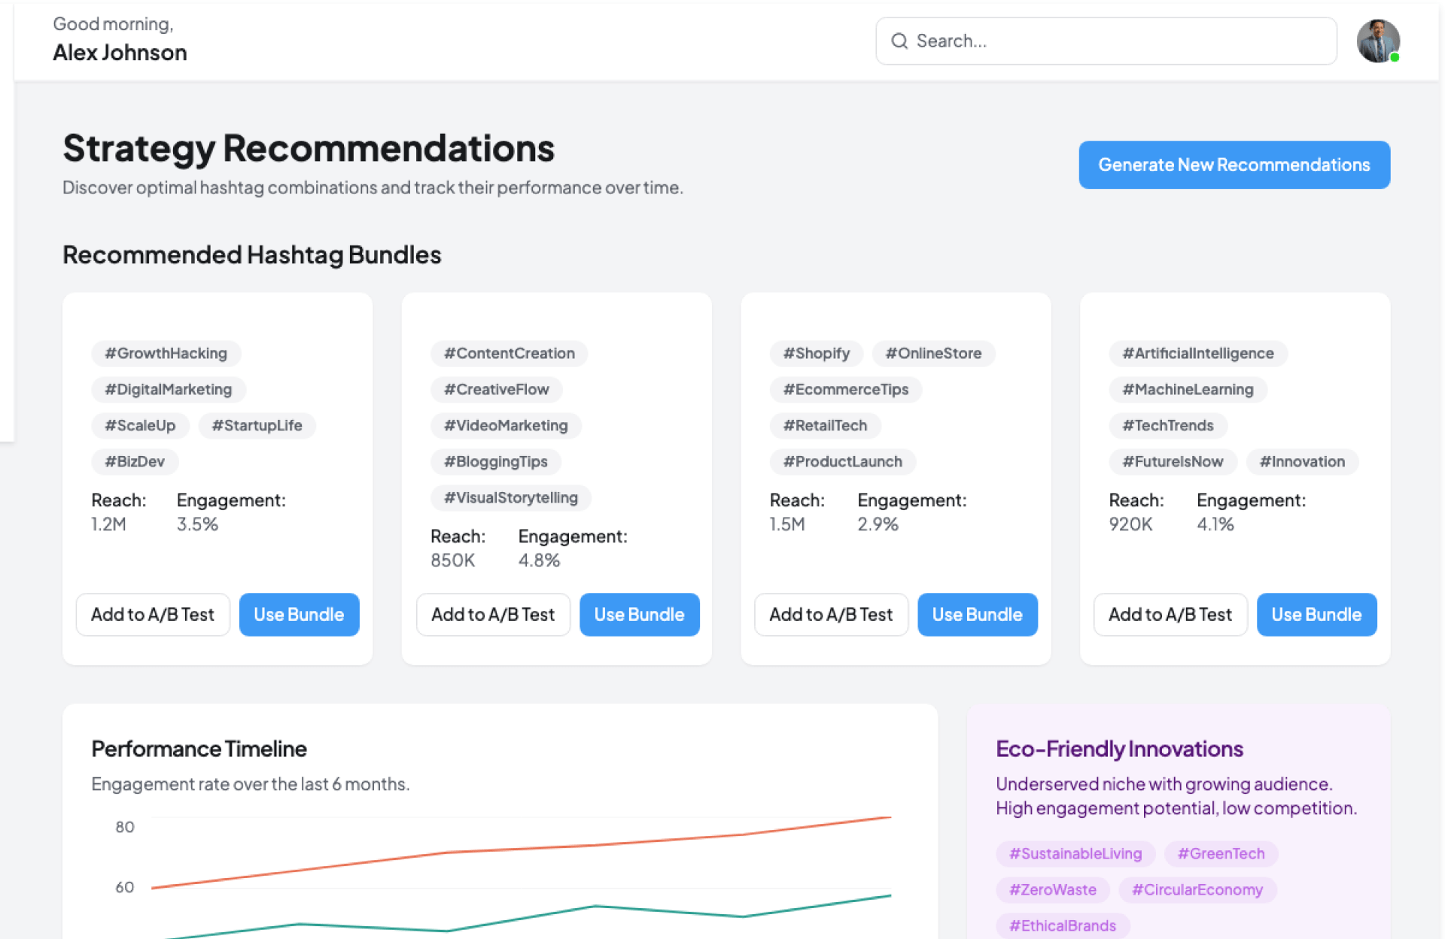Click the #MachineLearning hashtag tag
The height and width of the screenshot is (939, 1445).
[1188, 390]
